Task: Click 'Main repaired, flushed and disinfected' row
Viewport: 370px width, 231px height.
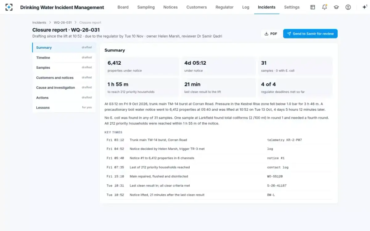Action: [219, 176]
